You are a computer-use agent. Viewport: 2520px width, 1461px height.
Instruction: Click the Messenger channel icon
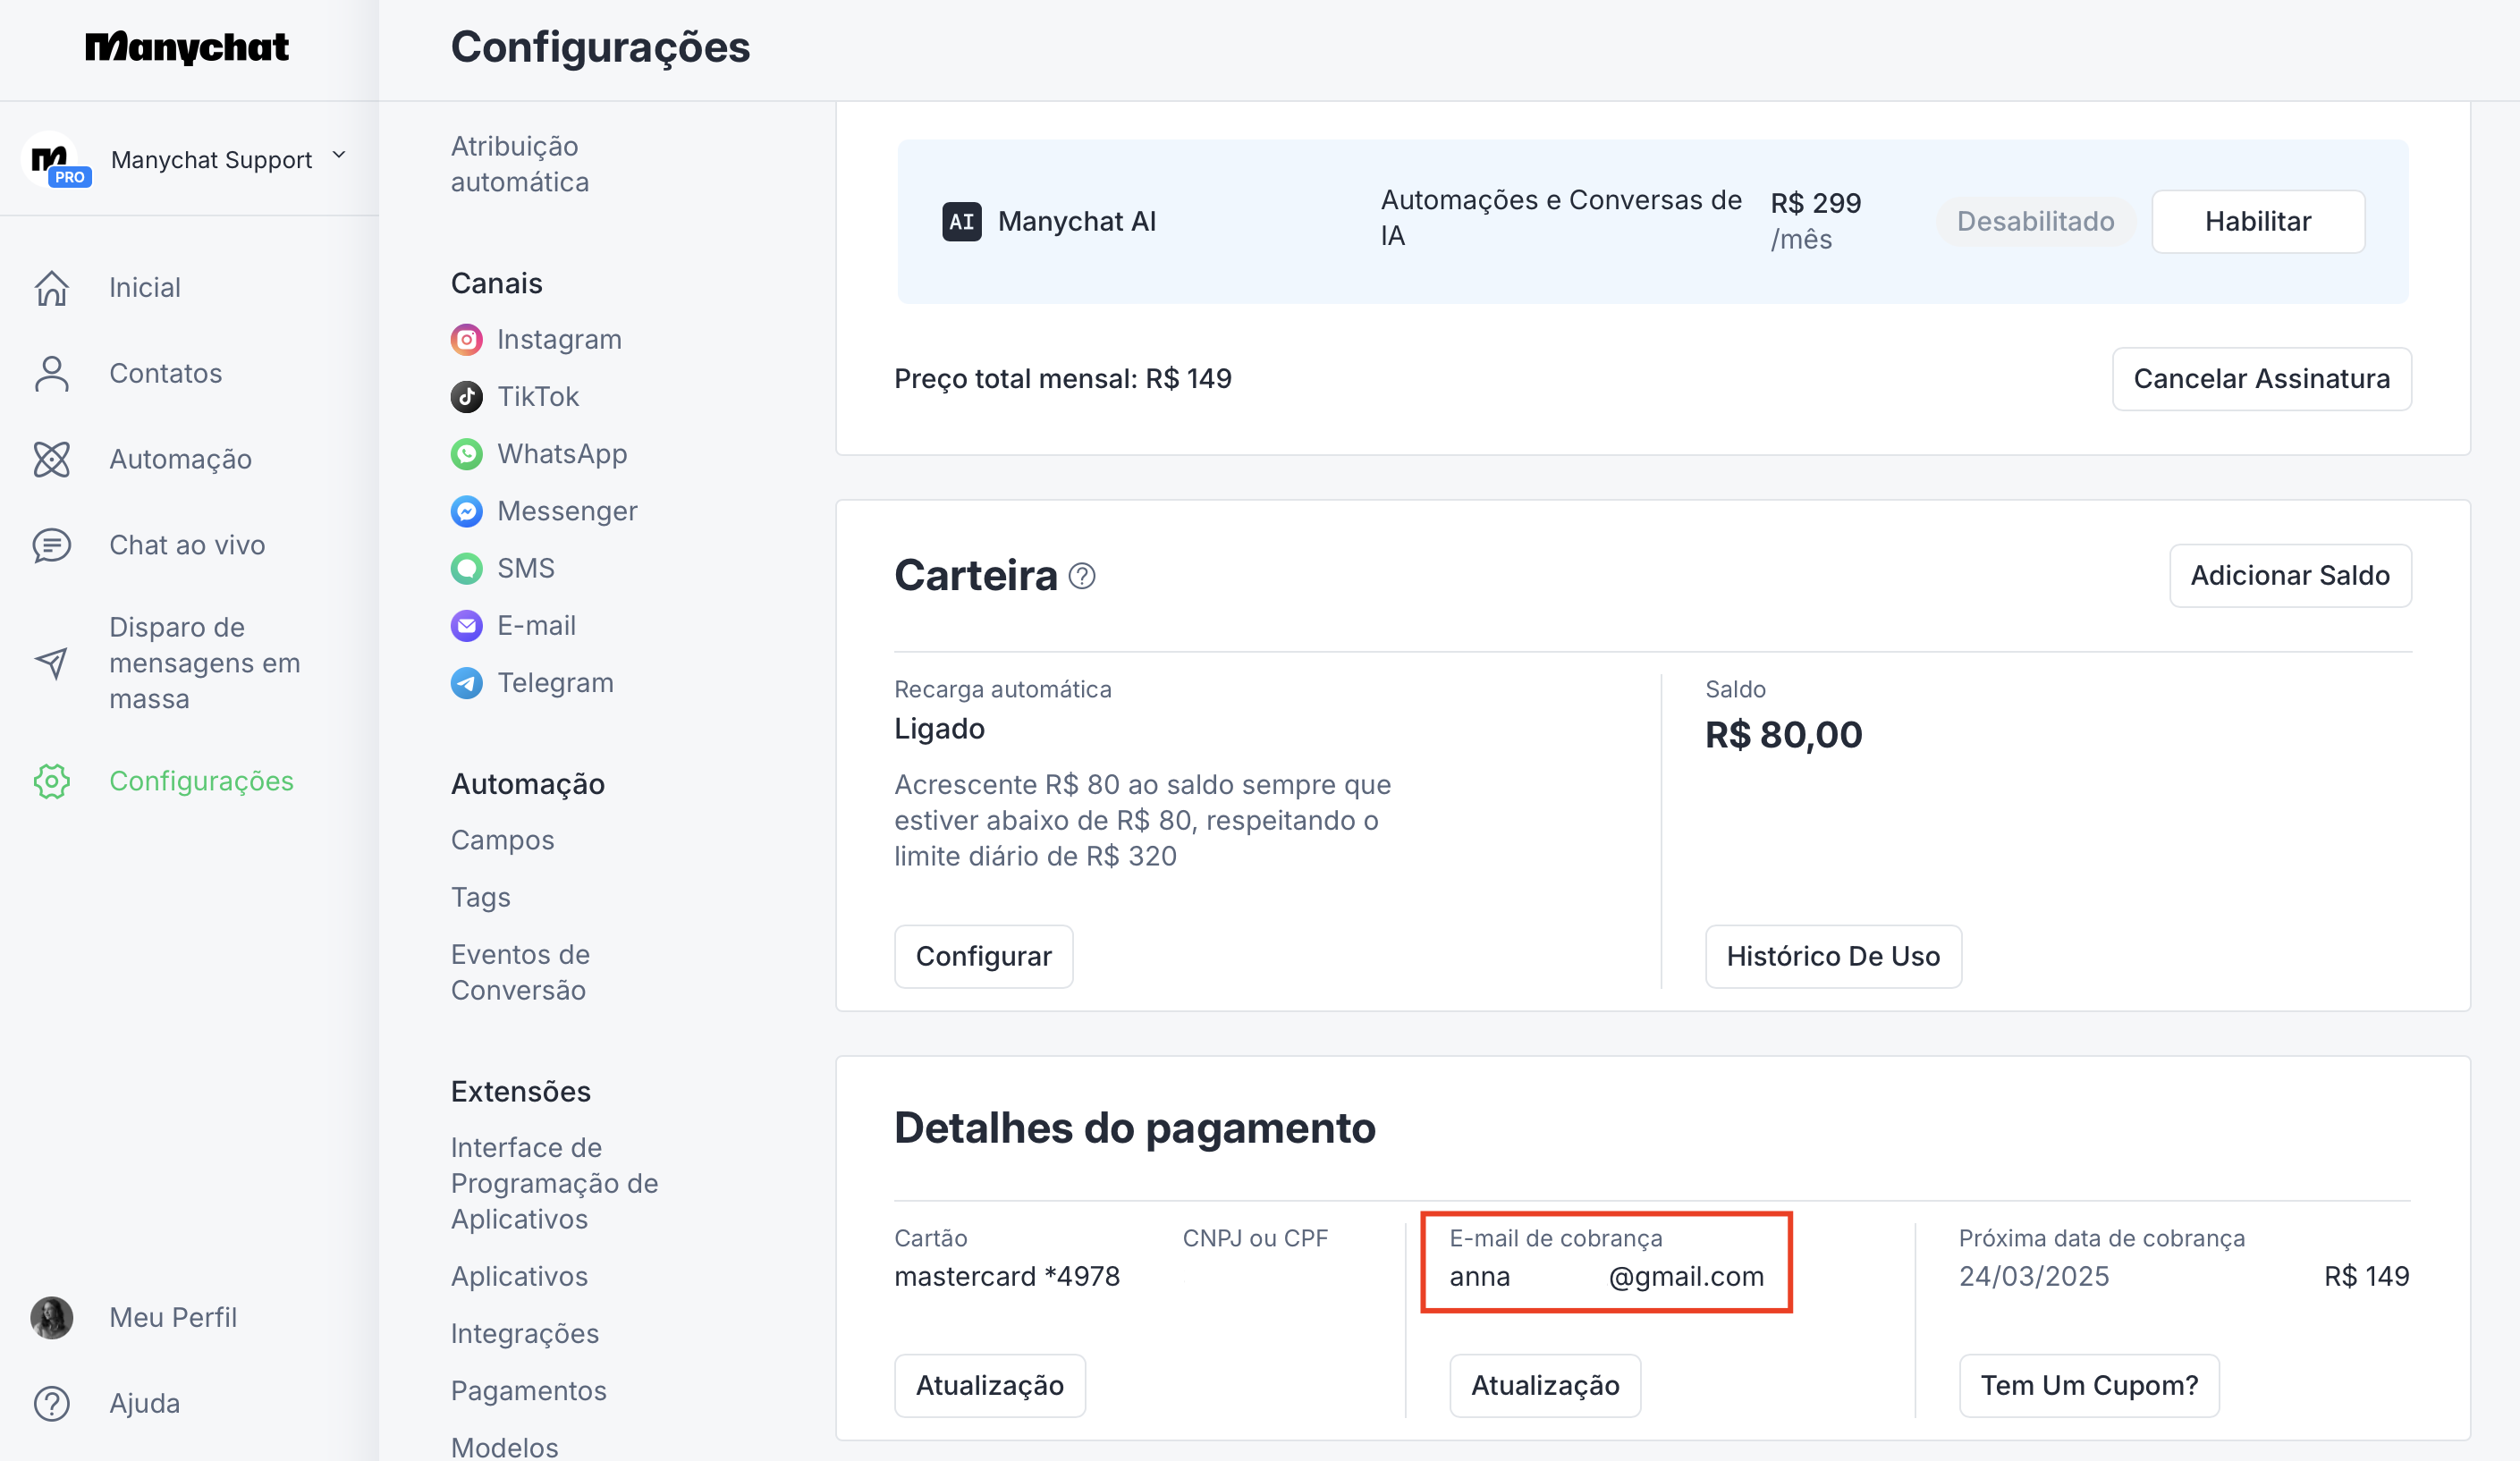tap(466, 512)
